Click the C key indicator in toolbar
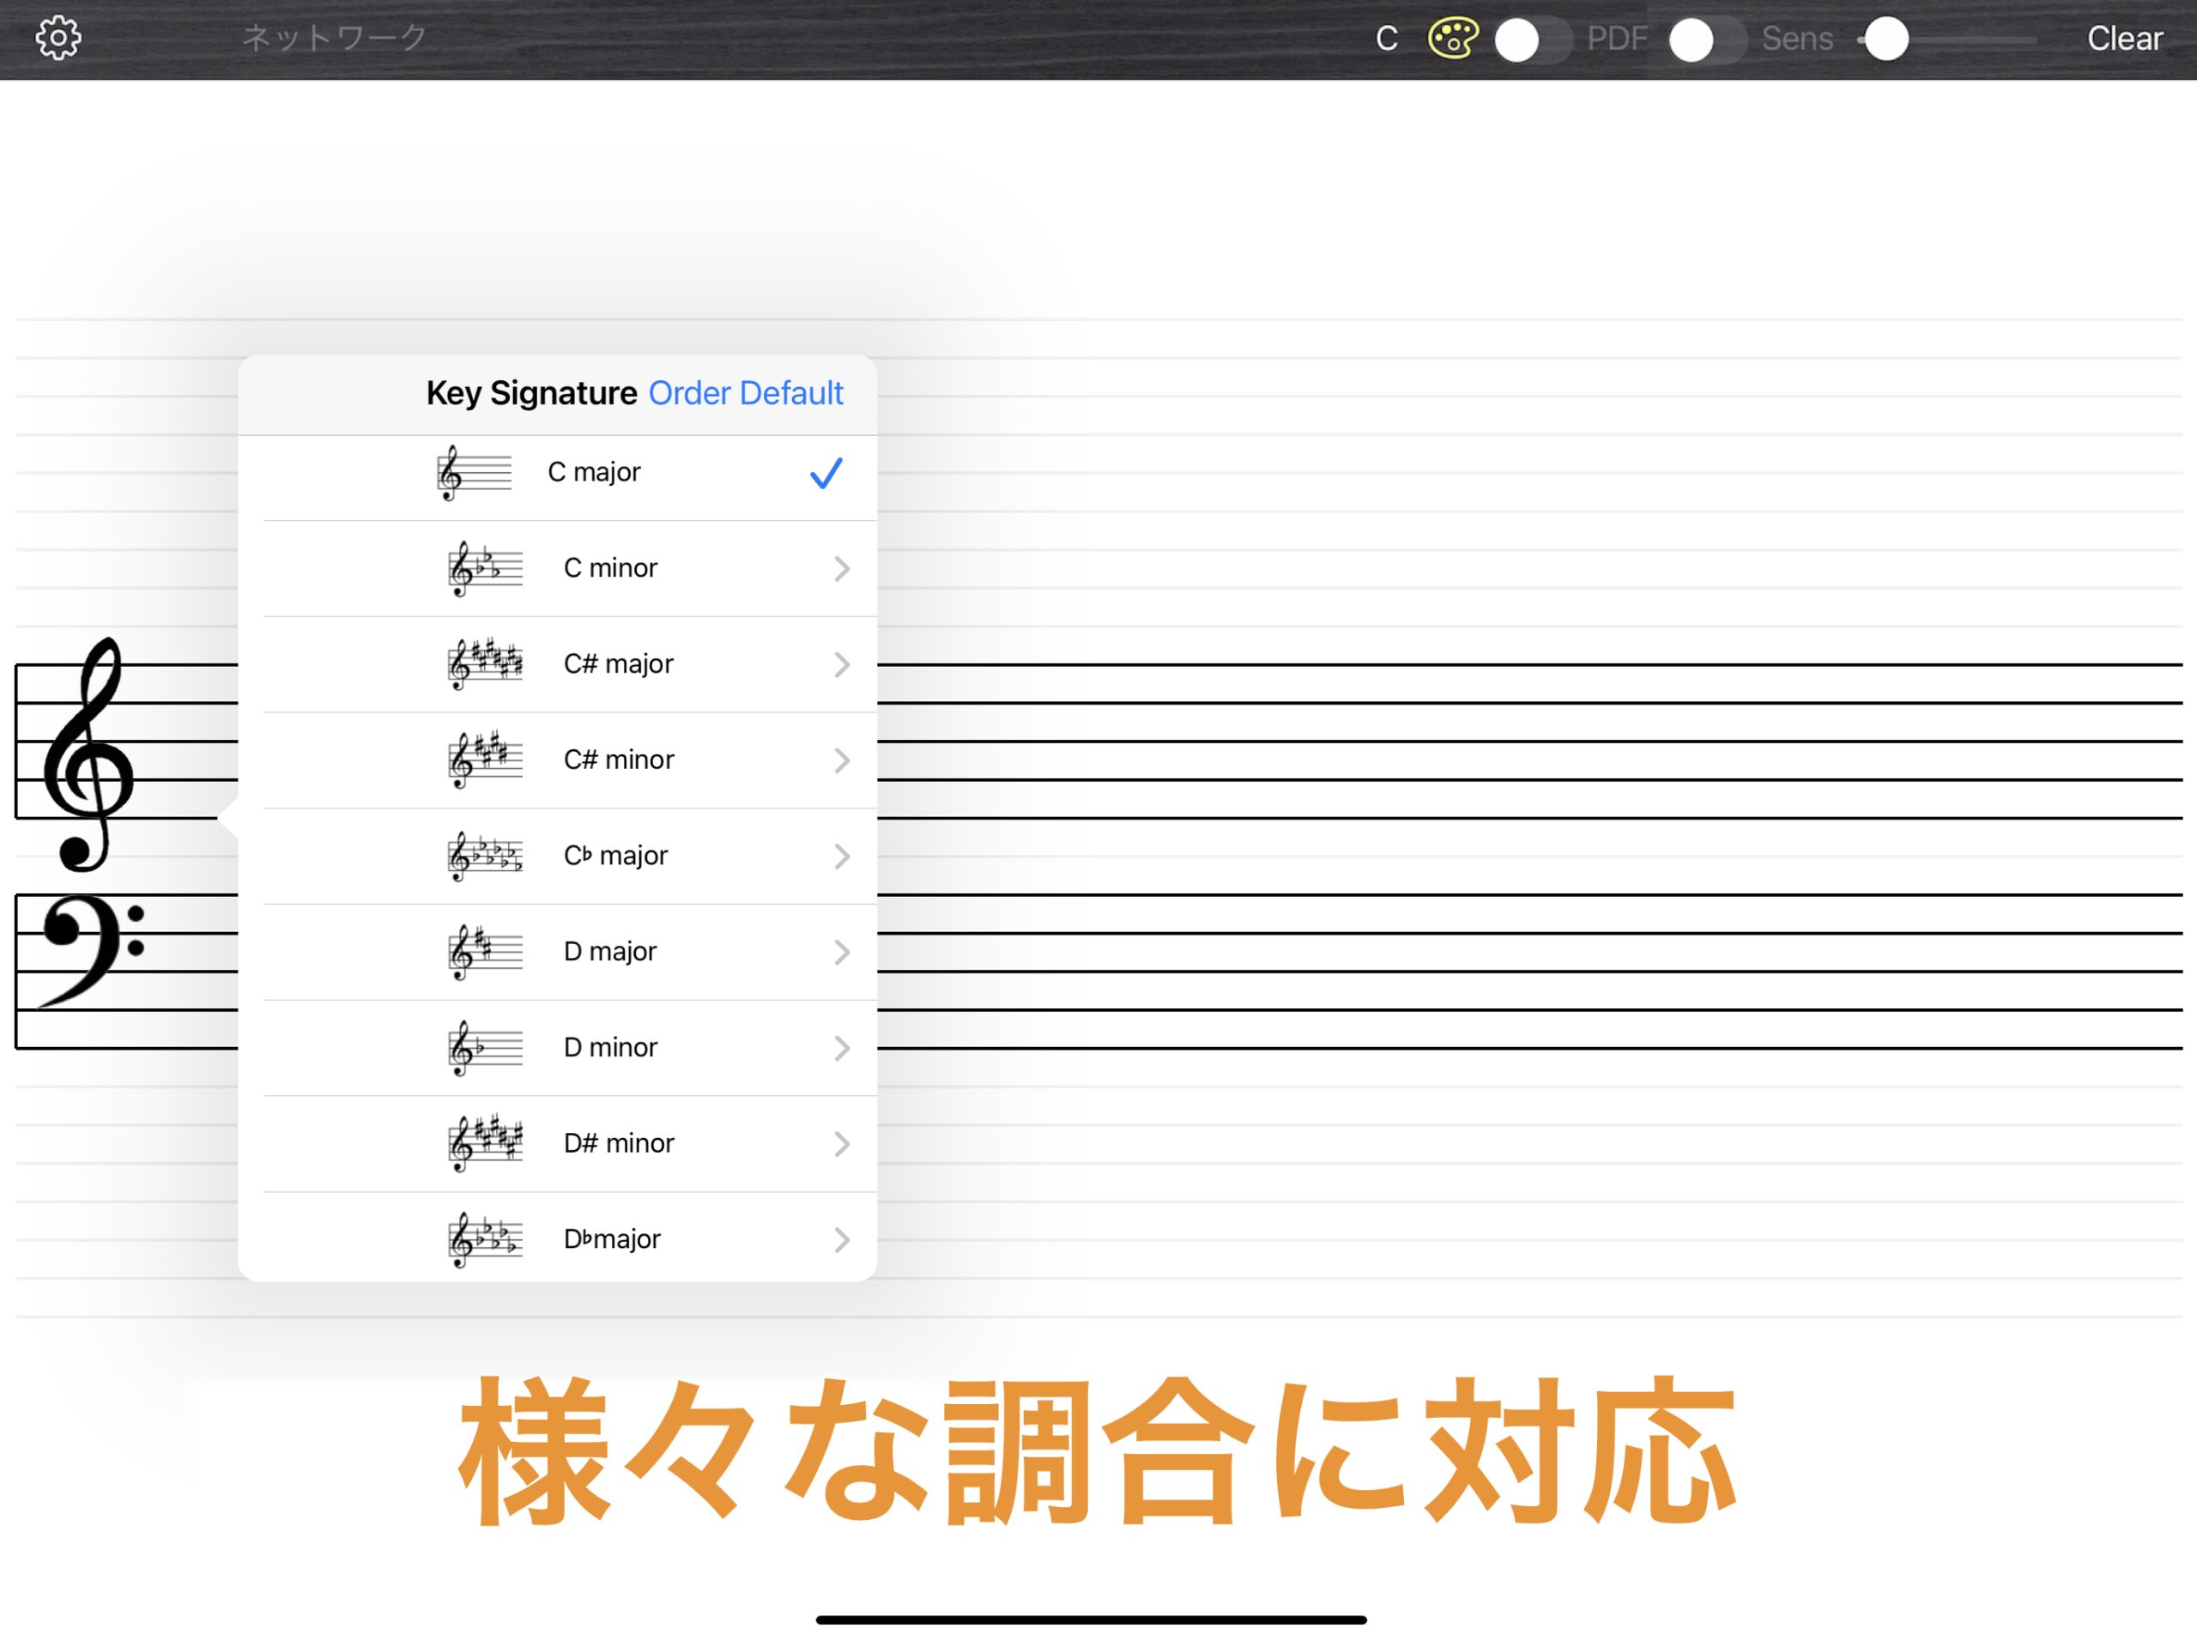The width and height of the screenshot is (2197, 1647). [x=1385, y=39]
